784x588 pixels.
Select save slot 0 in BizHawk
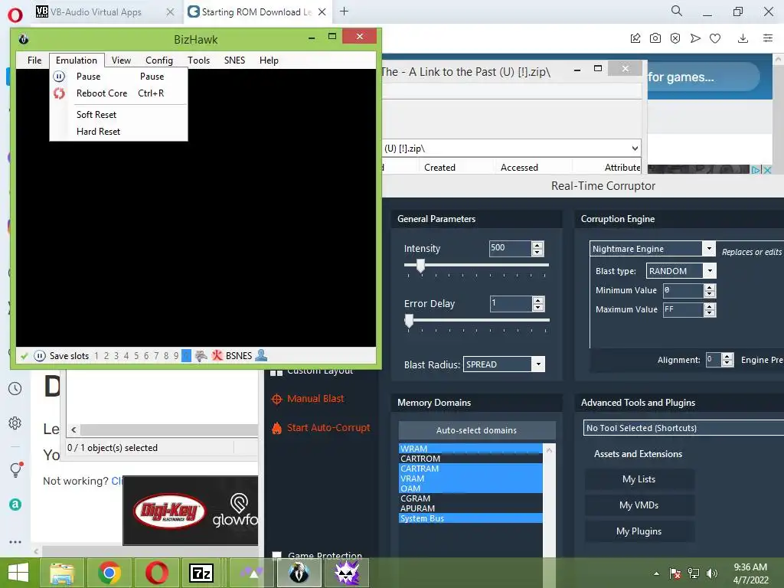pos(186,355)
